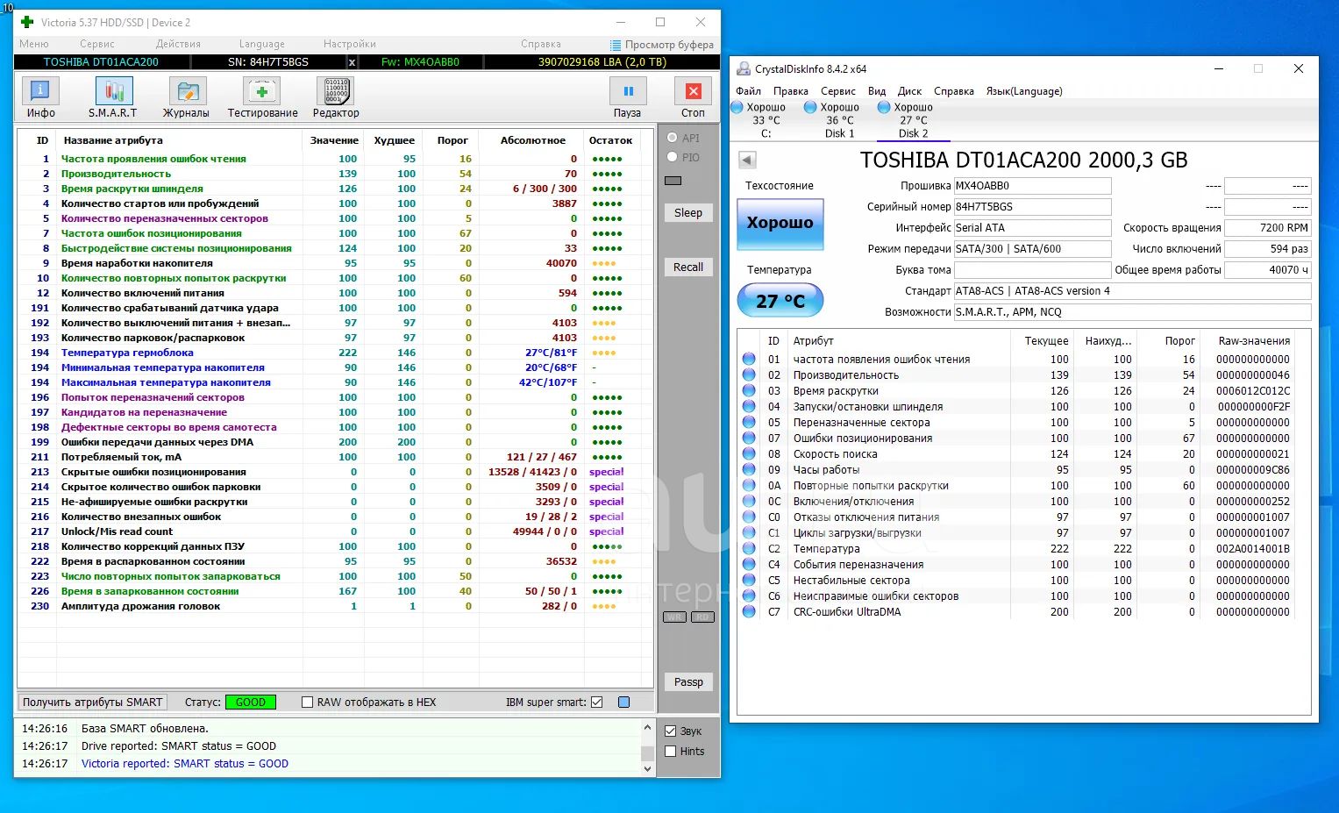Click the Хорошо health status button
This screenshot has width=1339, height=813.
click(780, 223)
